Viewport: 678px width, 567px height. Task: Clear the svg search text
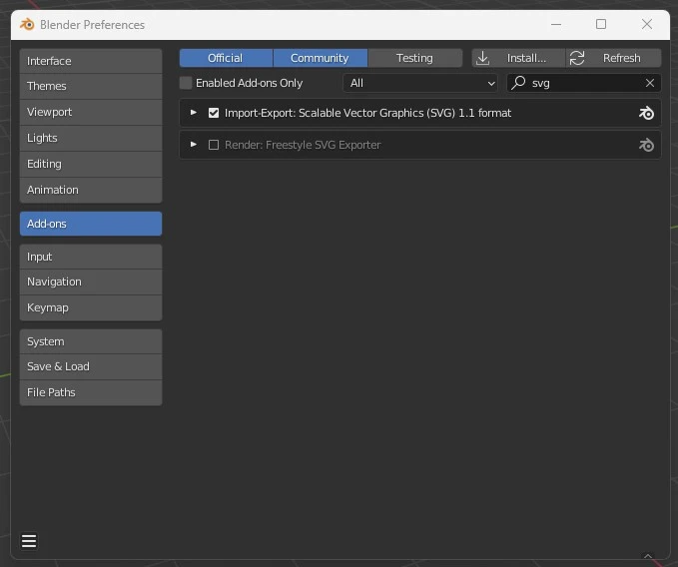point(650,83)
